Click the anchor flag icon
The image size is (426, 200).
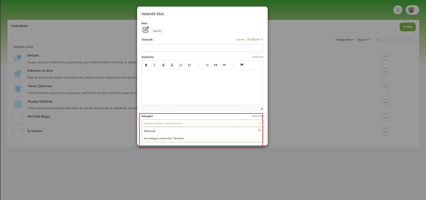[x=242, y=65]
